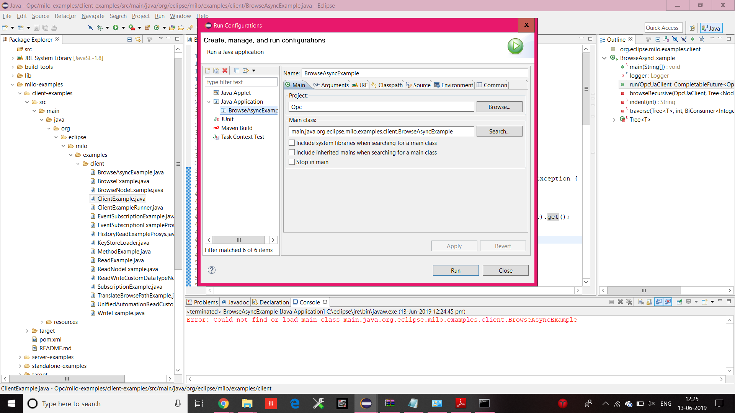Enable Include inherited mains checkbox
The image size is (735, 413).
292,152
